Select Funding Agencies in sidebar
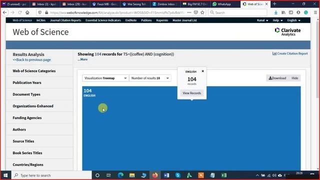320x180 pixels. pos(27,117)
